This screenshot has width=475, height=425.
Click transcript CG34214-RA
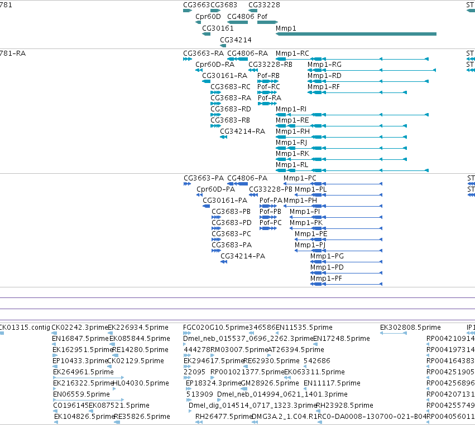click(x=224, y=137)
